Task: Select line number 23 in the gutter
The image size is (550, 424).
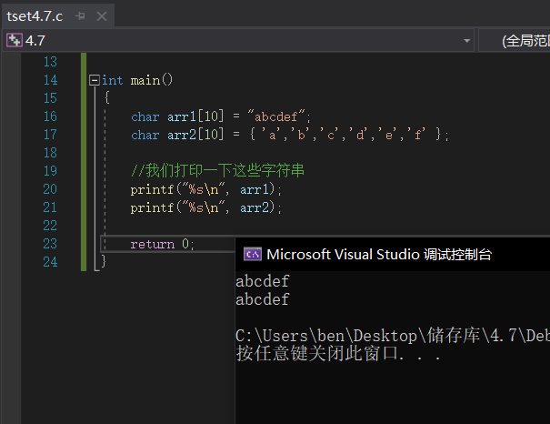Action: tap(49, 244)
